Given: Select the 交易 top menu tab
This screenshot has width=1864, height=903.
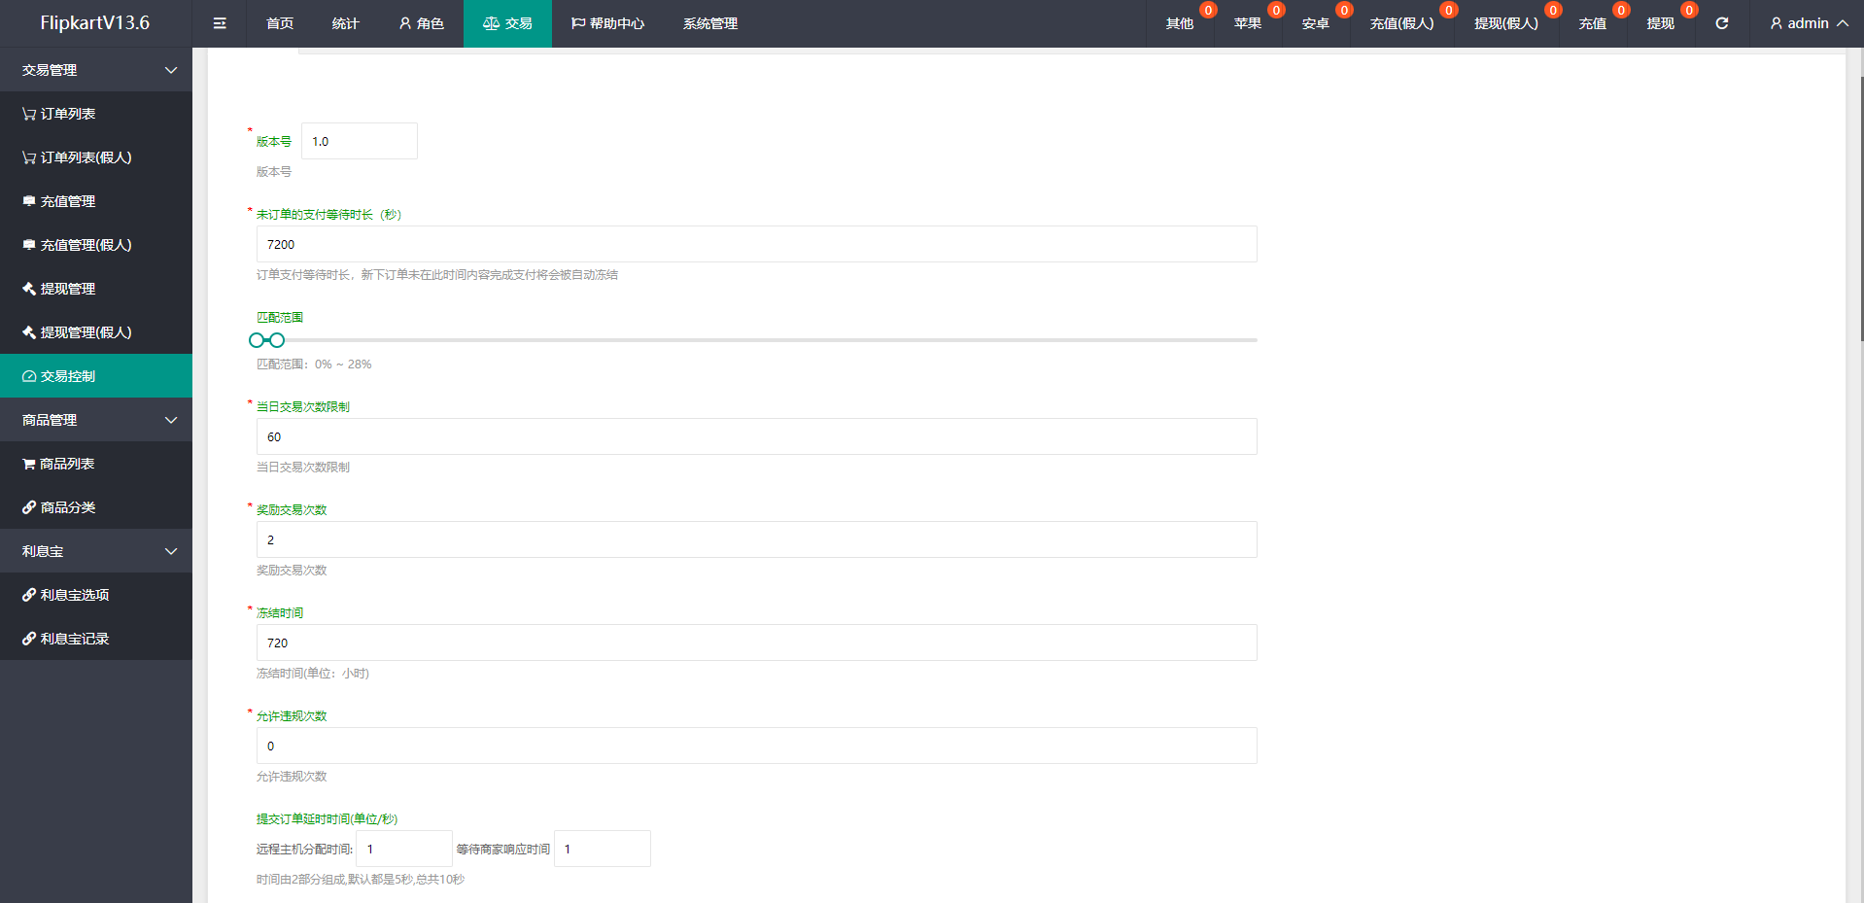Looking at the screenshot, I should coord(507,23).
